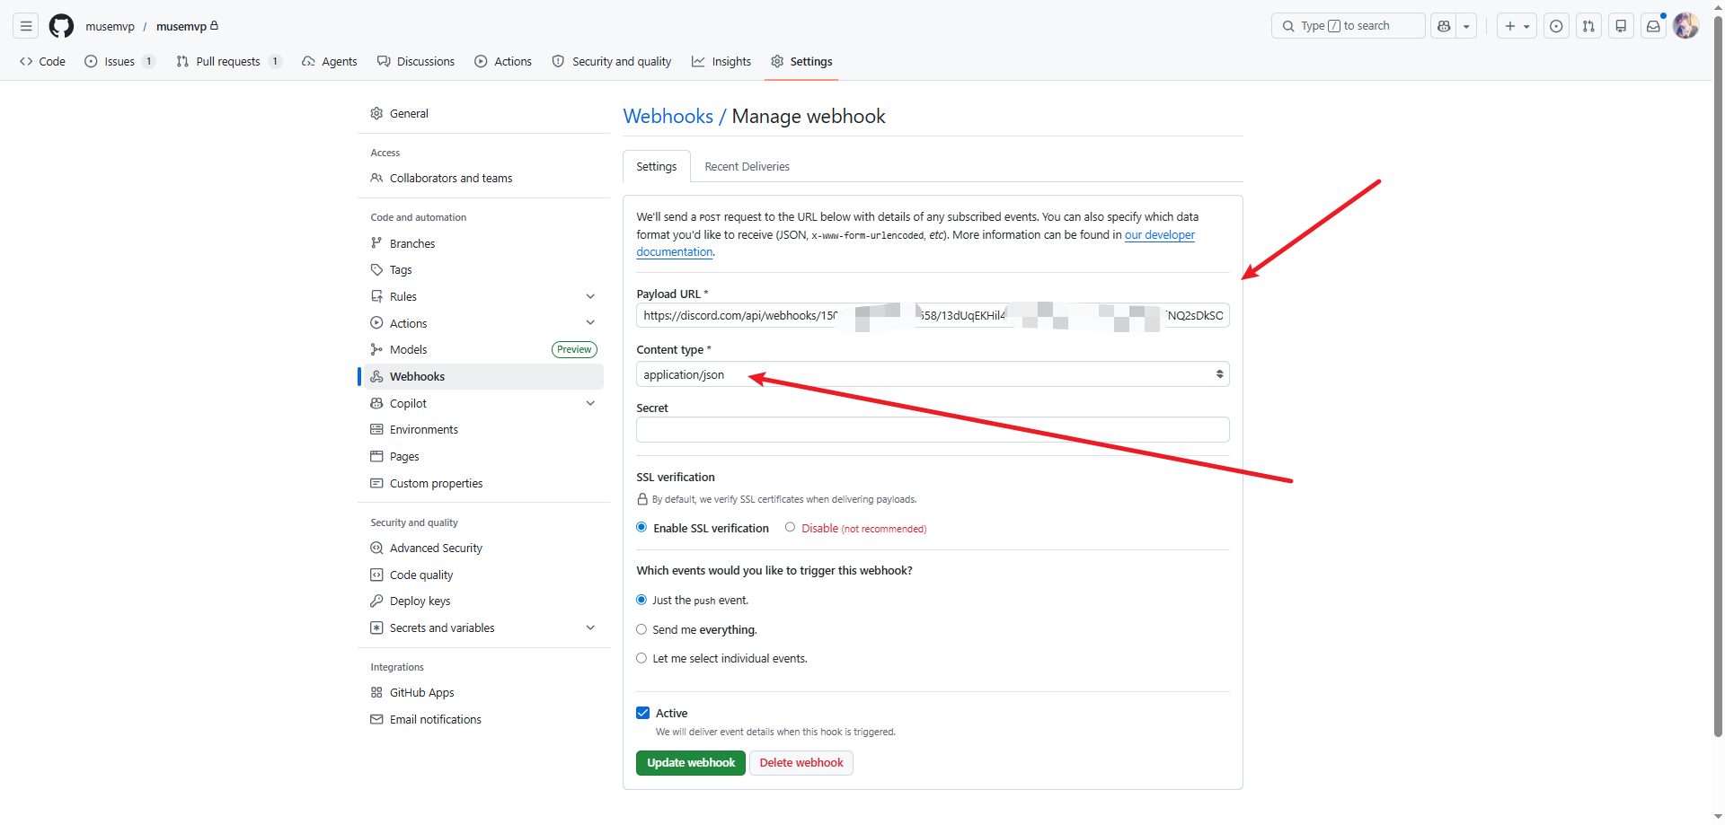Click the Tags icon in the sidebar

point(376,270)
